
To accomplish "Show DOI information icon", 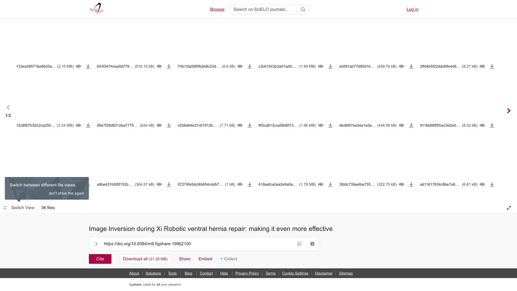I will coord(312,244).
